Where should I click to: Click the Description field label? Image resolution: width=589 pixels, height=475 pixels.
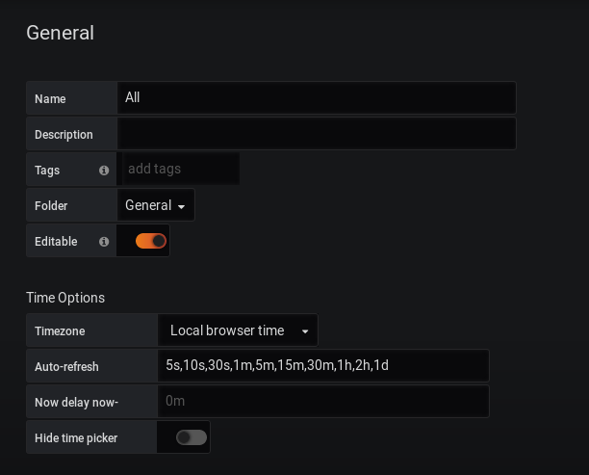tap(64, 135)
